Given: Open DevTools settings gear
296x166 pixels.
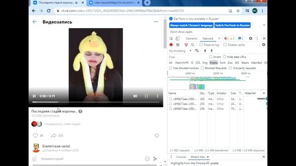Looking at the screenshot, I should 251,38.
